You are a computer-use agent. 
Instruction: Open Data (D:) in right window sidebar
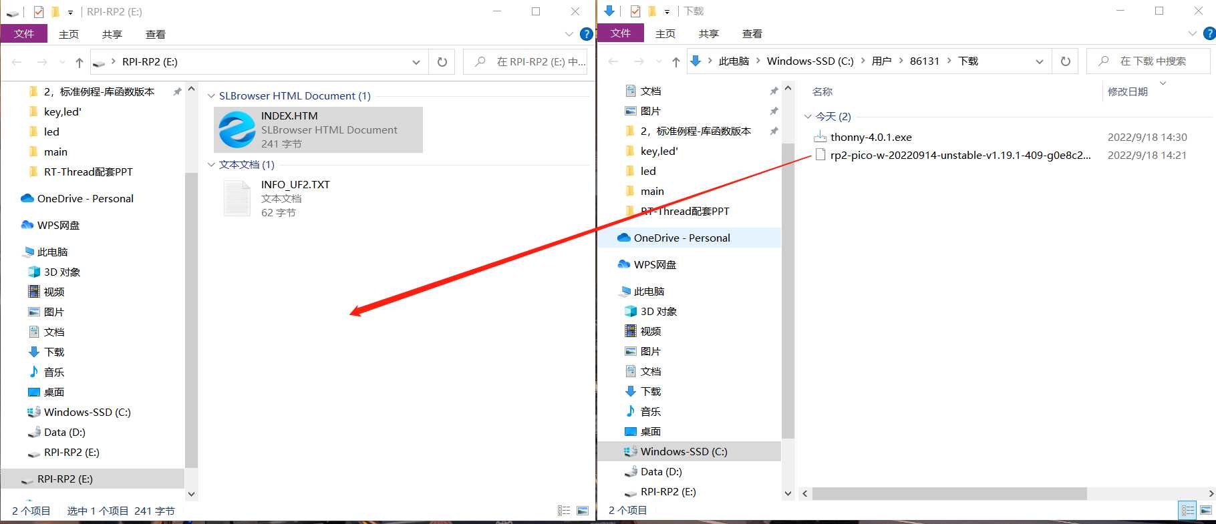pos(661,471)
